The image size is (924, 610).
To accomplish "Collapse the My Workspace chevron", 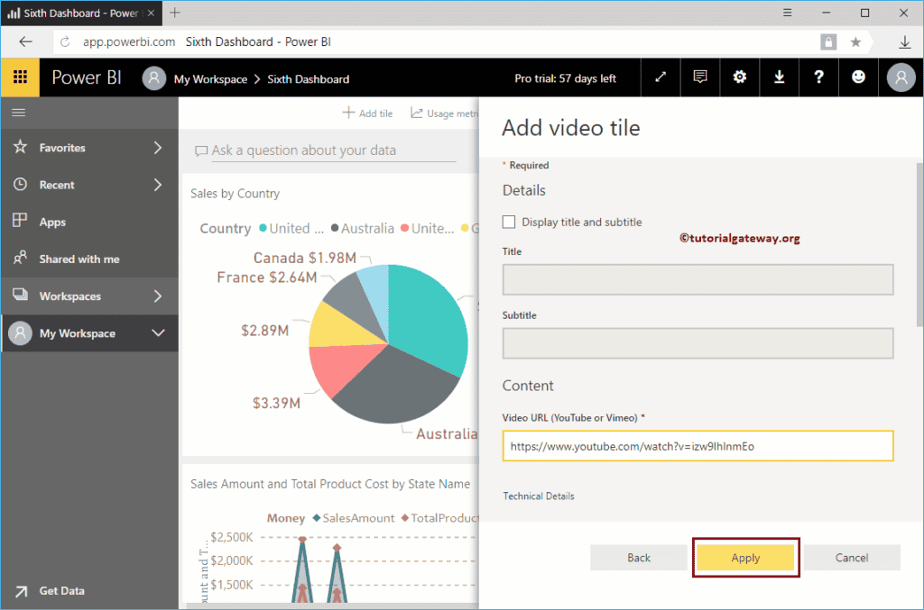I will coord(158,333).
